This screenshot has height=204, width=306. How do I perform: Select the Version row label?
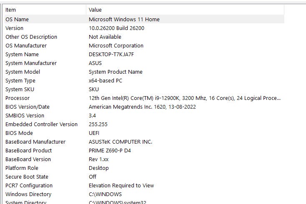[15, 28]
